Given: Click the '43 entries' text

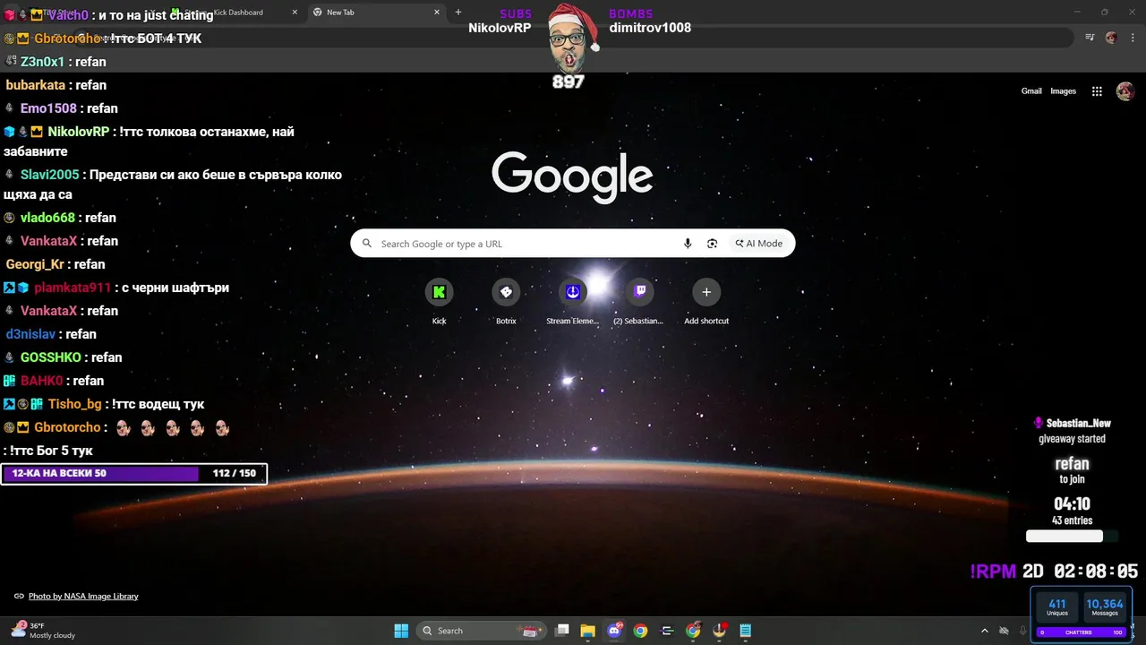Looking at the screenshot, I should coord(1072,520).
